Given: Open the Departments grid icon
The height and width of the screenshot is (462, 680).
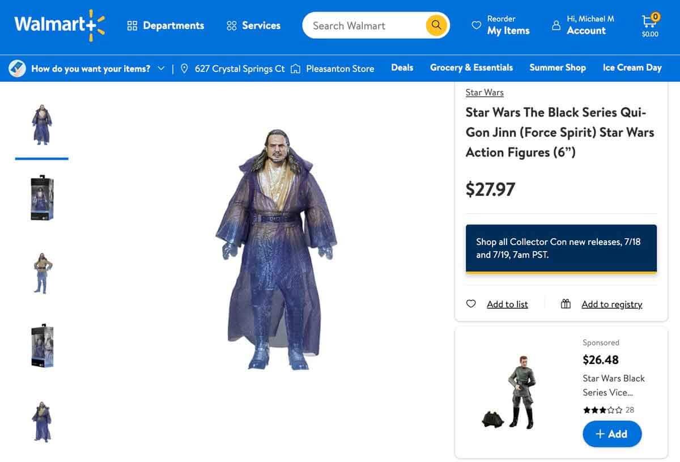Looking at the screenshot, I should pyautogui.click(x=132, y=25).
